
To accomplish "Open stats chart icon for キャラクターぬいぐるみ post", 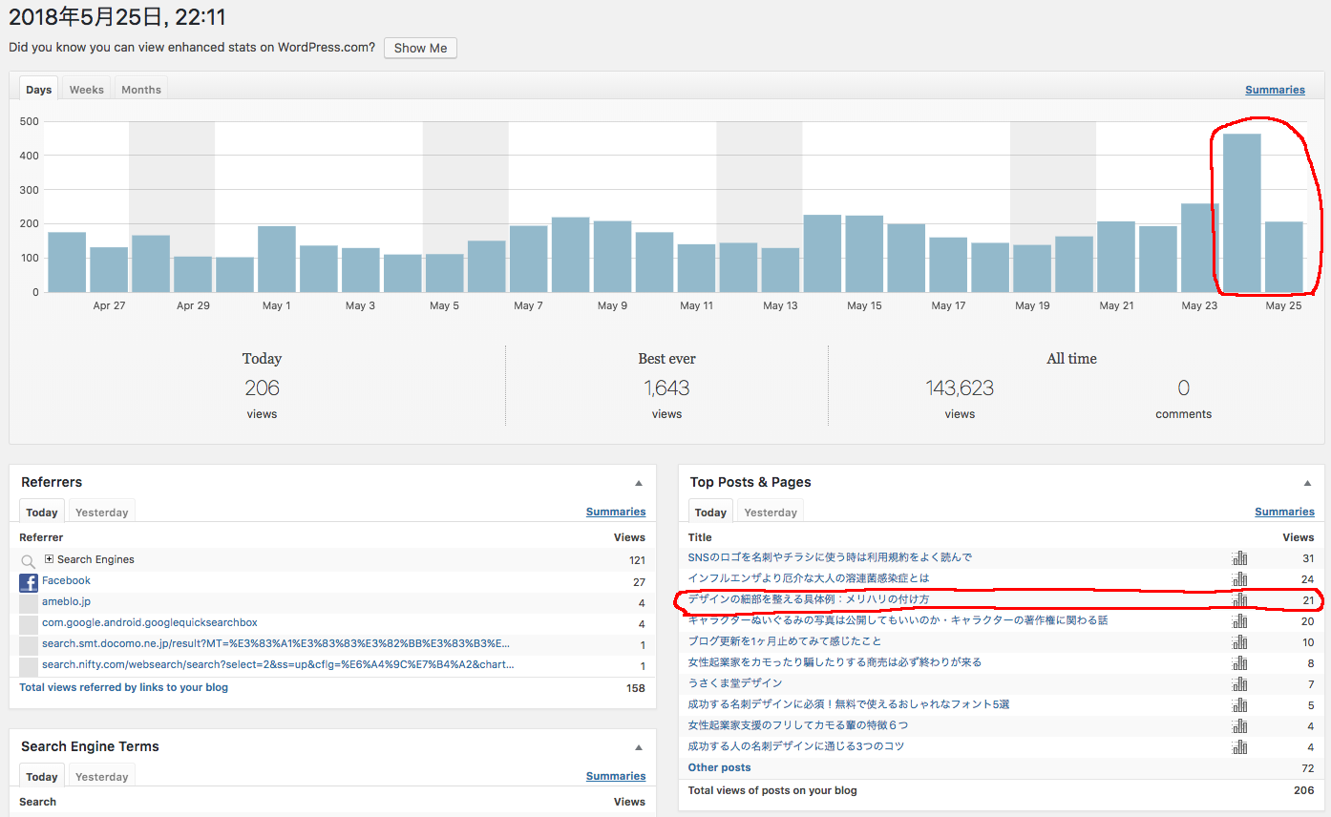I will coord(1240,620).
